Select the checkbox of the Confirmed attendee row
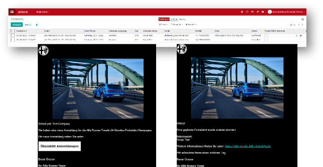 (x=13, y=35)
